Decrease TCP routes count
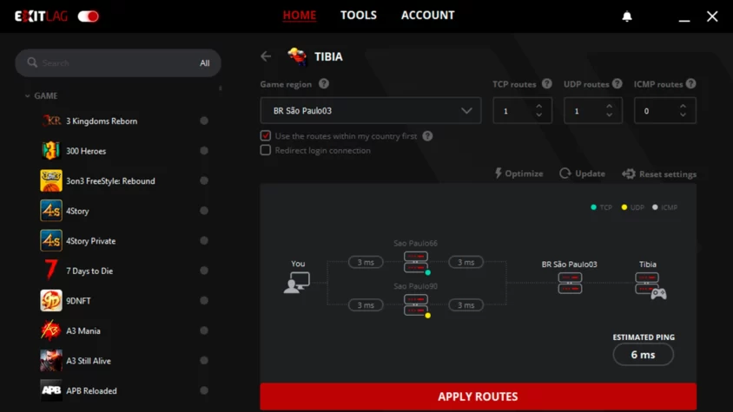Screen dimensions: 733x412 (539, 114)
